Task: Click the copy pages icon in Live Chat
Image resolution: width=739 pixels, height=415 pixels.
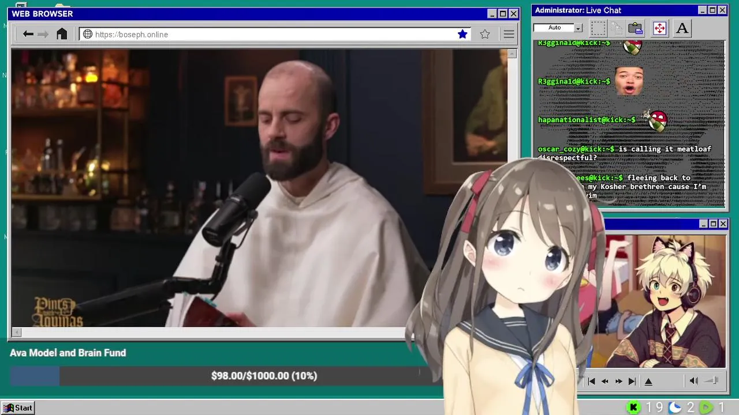Action: click(617, 28)
